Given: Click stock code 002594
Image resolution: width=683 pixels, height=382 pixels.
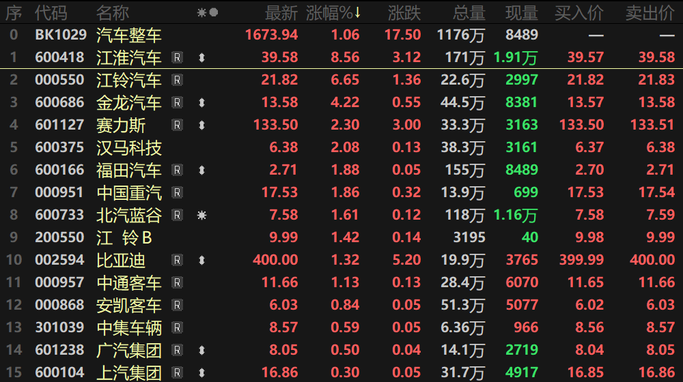Looking at the screenshot, I should 59,260.
